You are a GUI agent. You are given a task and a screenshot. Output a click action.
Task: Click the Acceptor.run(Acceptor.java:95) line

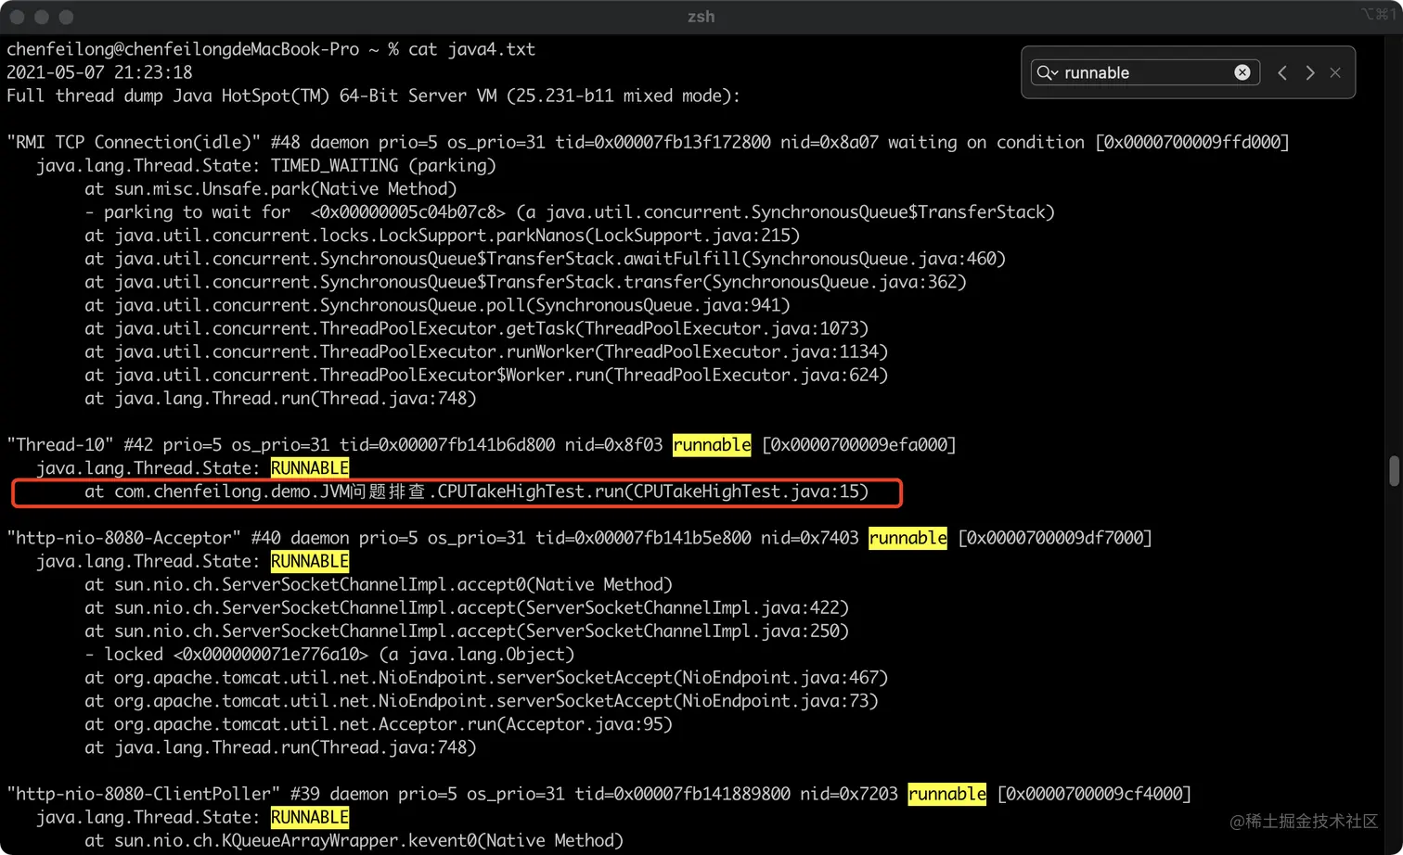pos(379,724)
